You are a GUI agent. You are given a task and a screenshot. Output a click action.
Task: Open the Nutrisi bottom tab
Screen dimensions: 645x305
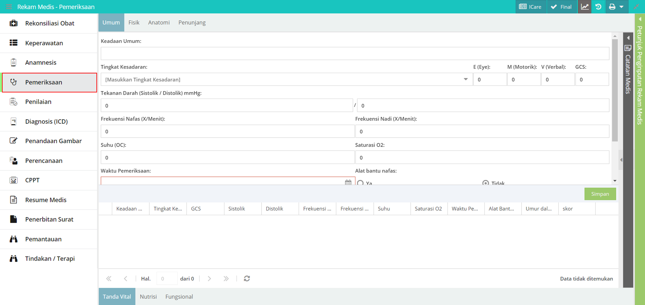148,297
